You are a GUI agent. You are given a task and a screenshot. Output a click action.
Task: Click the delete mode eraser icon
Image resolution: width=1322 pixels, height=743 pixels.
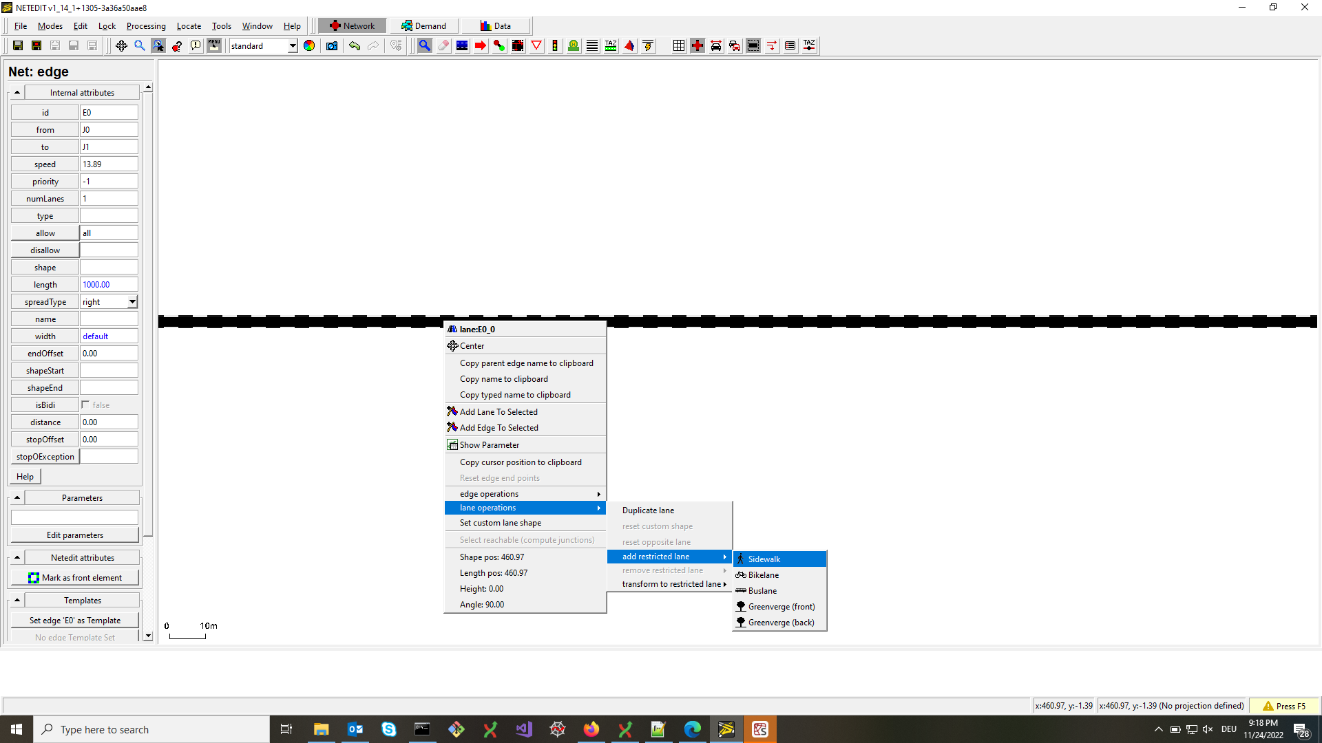coord(443,45)
